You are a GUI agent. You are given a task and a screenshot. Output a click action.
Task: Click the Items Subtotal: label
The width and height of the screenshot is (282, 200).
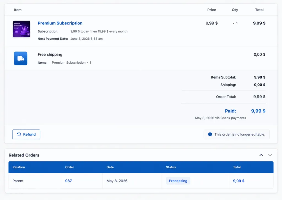click(223, 77)
